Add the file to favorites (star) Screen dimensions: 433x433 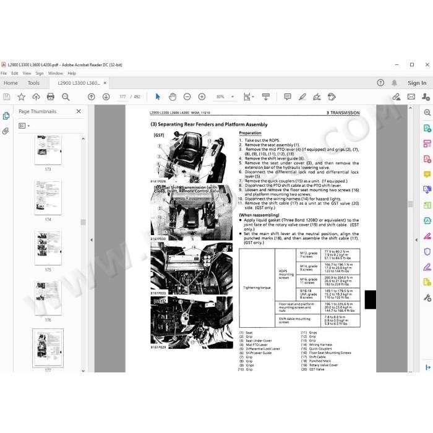pyautogui.click(x=21, y=96)
